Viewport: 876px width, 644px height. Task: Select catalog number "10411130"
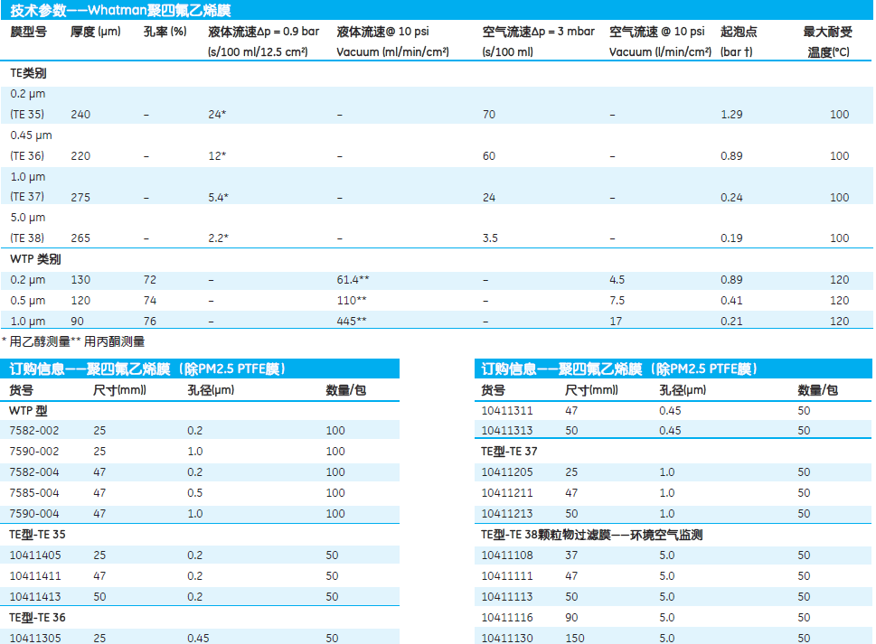point(507,638)
